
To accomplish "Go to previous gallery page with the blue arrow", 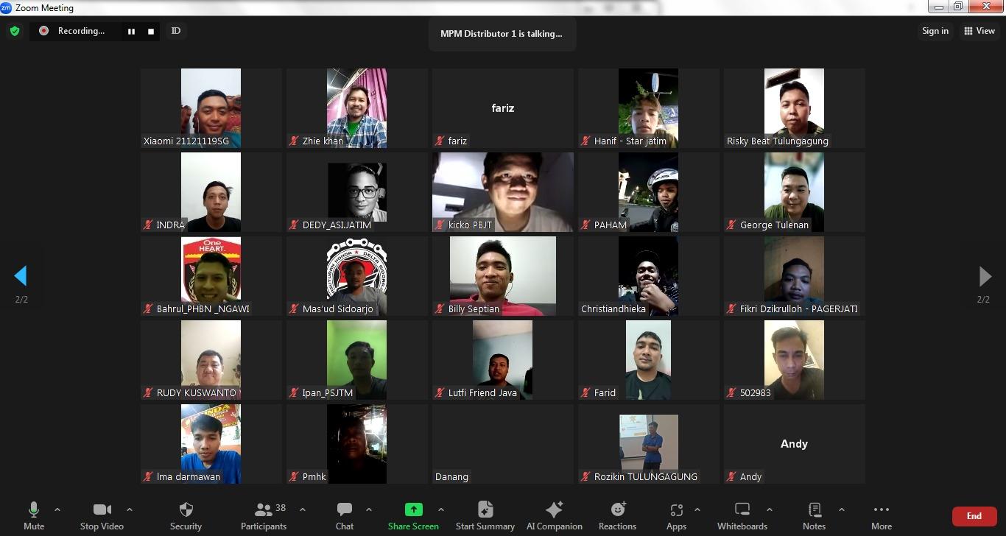I will pyautogui.click(x=21, y=276).
